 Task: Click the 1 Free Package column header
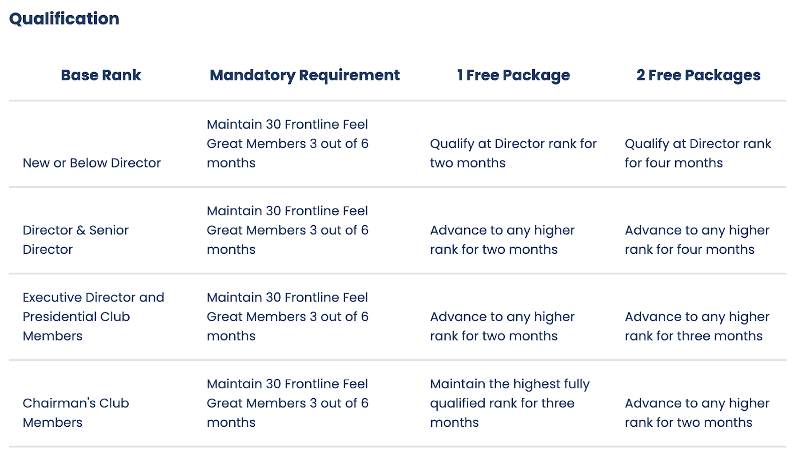point(513,75)
